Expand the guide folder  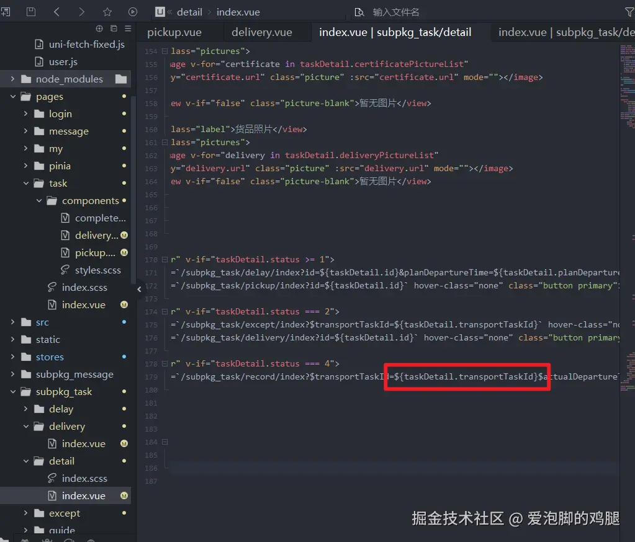(x=25, y=530)
